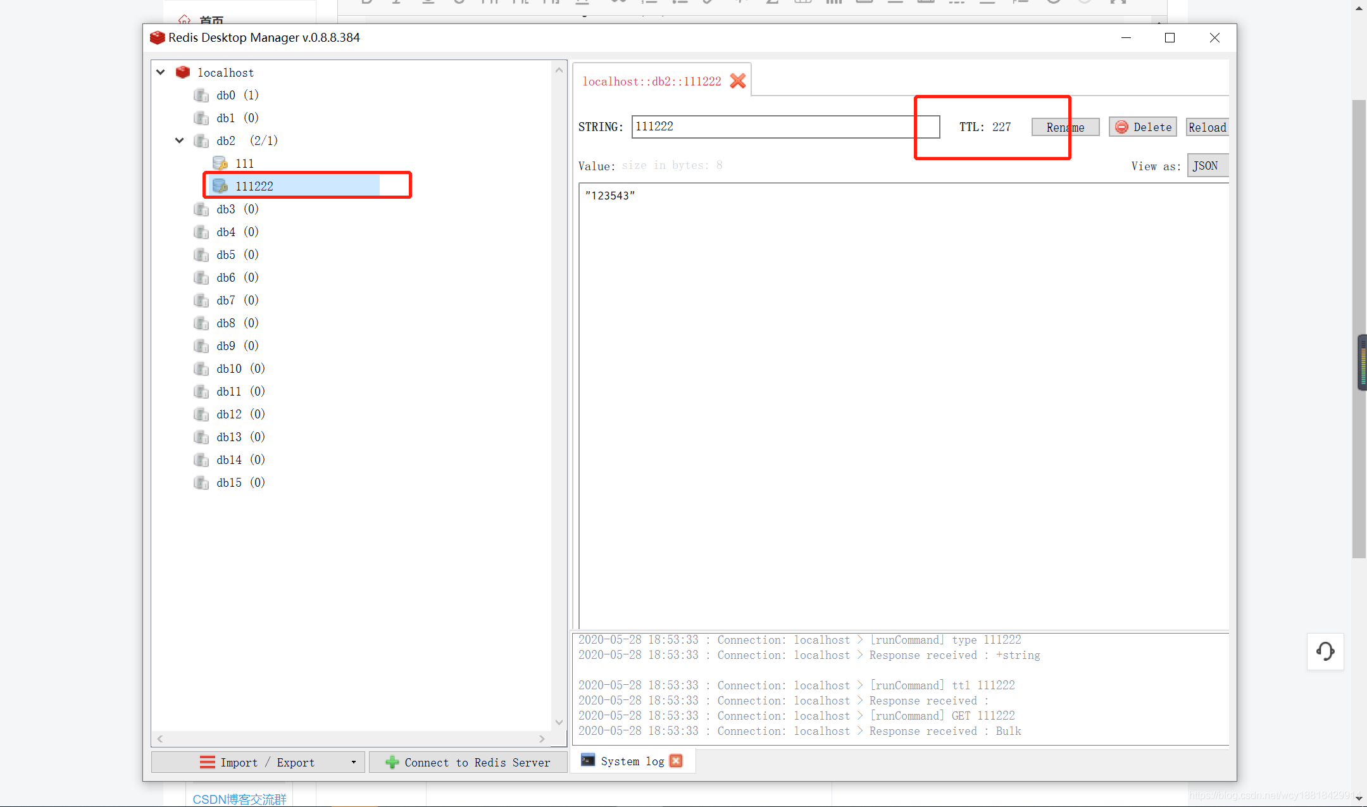Click the green plus Connect icon

[x=392, y=763]
